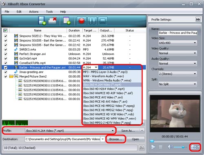Uncheck the GoOnGirl.mp4 checkbox

point(6,58)
